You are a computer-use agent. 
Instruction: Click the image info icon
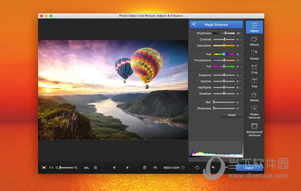[183, 168]
